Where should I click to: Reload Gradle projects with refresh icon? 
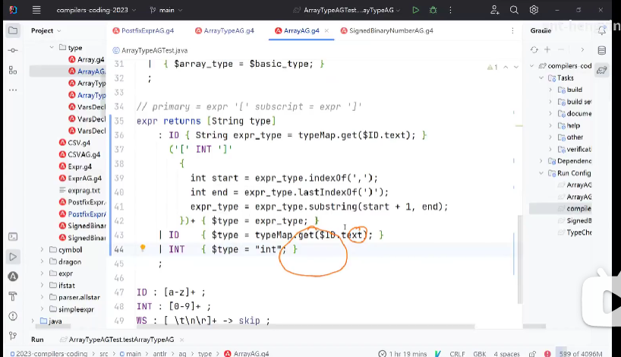(534, 49)
